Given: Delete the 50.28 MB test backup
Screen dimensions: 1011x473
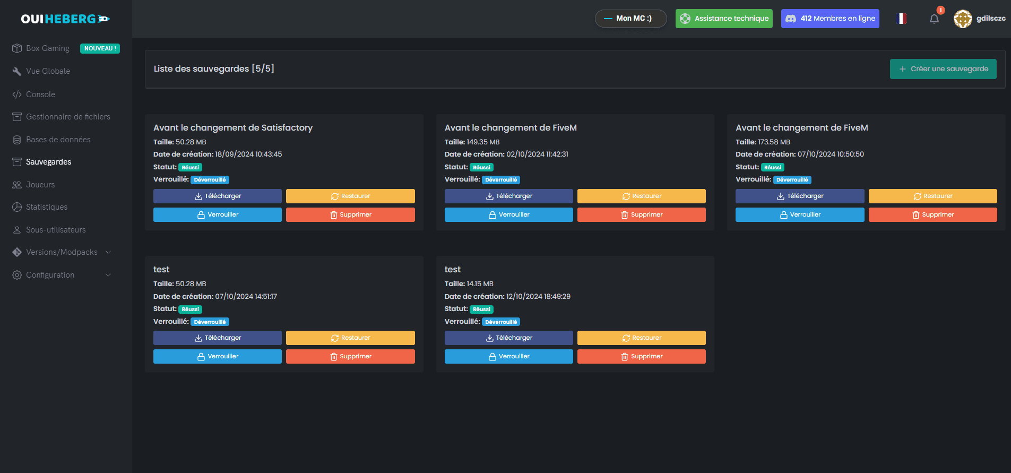Looking at the screenshot, I should point(350,356).
